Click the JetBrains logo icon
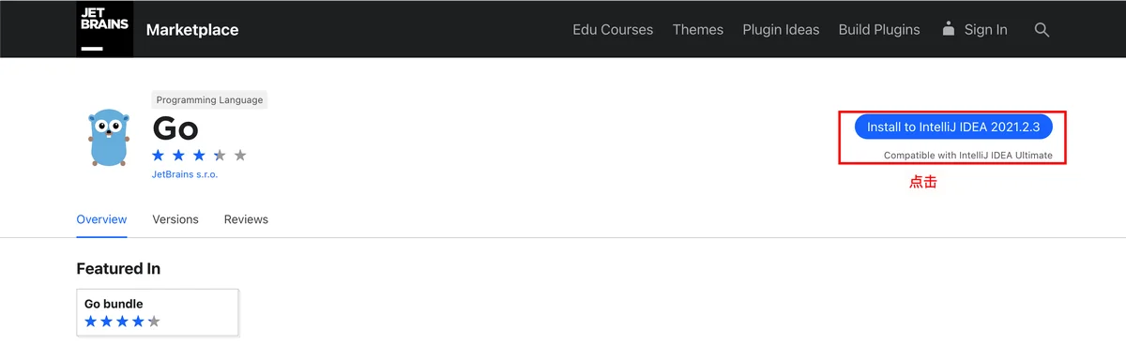The height and width of the screenshot is (344, 1126). pyautogui.click(x=105, y=29)
